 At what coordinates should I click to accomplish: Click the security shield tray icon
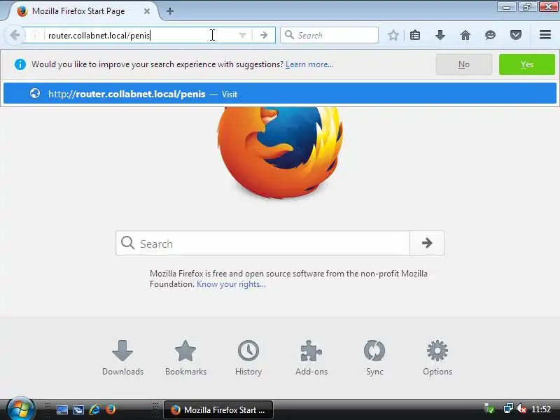pyautogui.click(x=489, y=409)
